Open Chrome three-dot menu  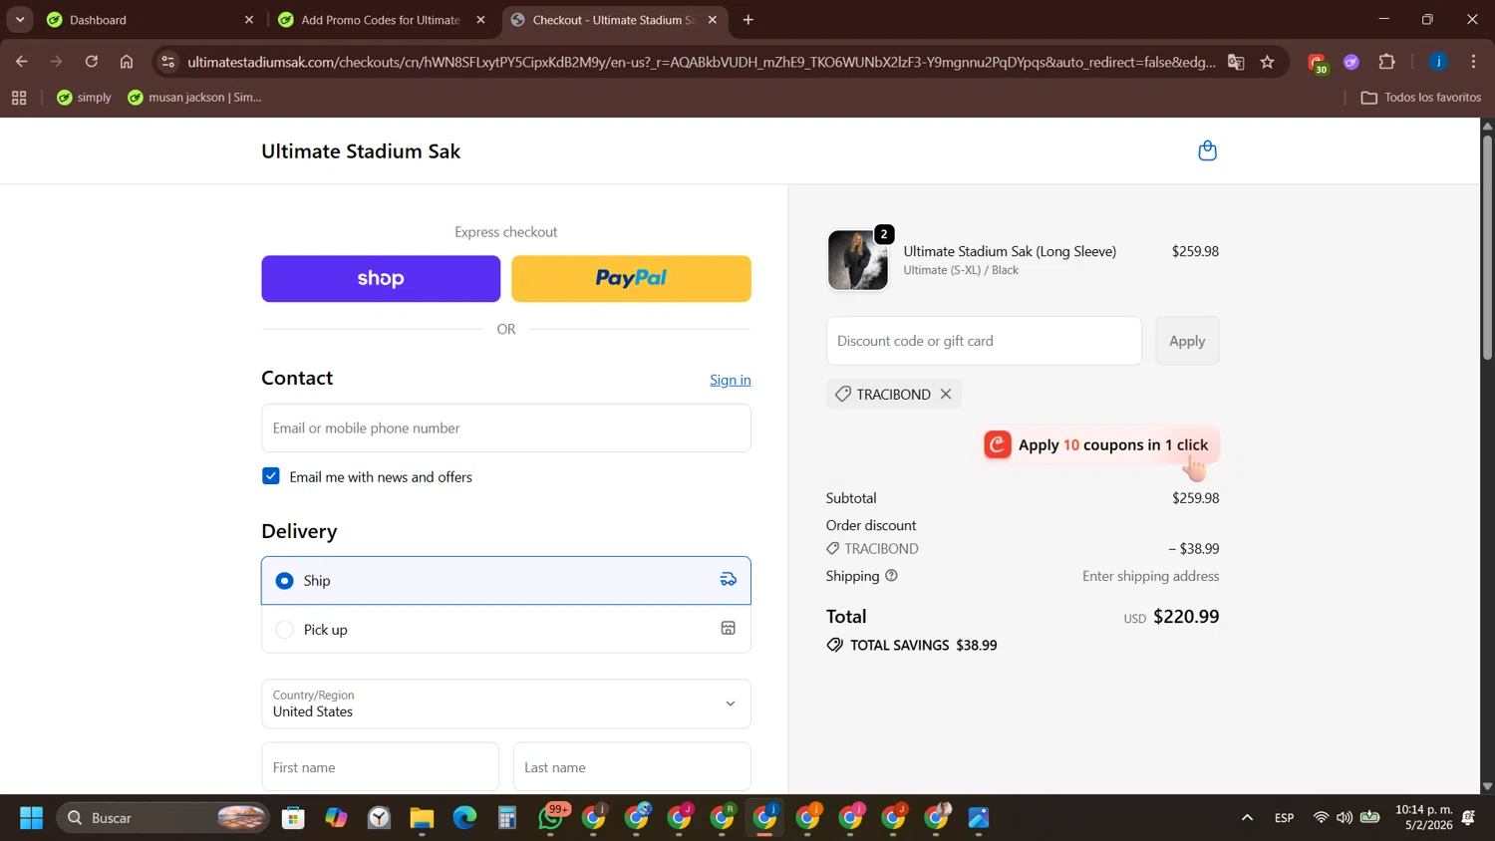1473,62
